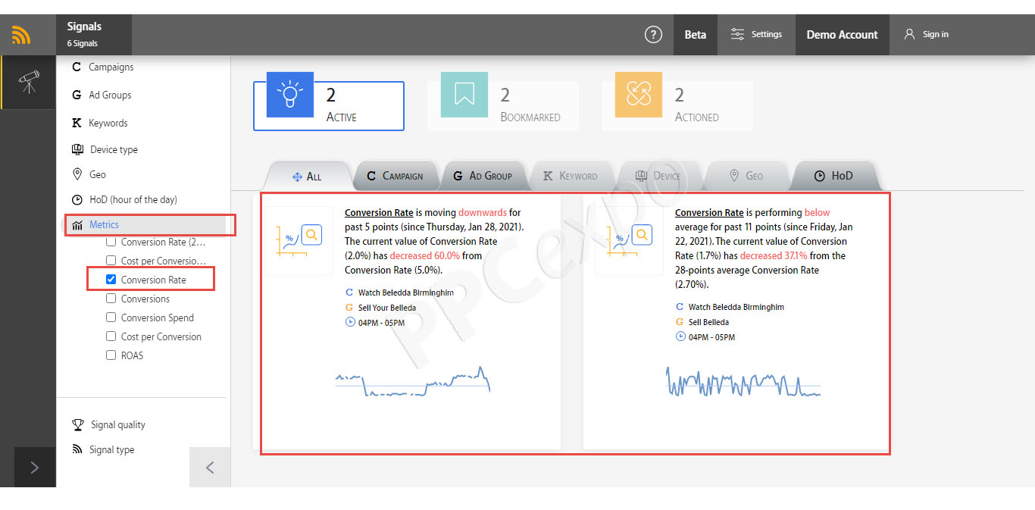
Task: Click Conversion Rate link in downwards signal
Action: 379,213
